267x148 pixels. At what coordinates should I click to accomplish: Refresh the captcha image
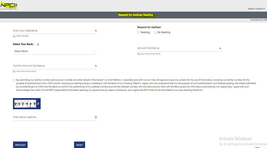tap(38, 104)
